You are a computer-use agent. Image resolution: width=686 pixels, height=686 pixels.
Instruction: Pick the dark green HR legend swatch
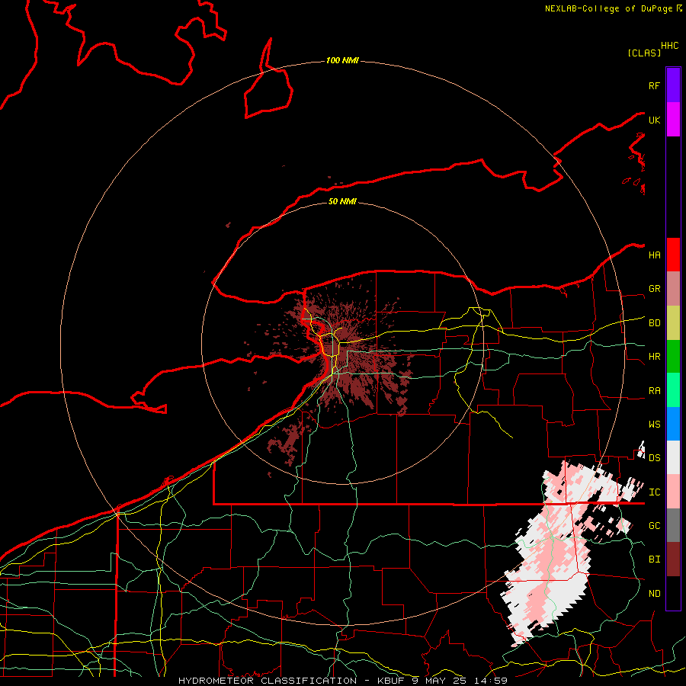pyautogui.click(x=673, y=357)
